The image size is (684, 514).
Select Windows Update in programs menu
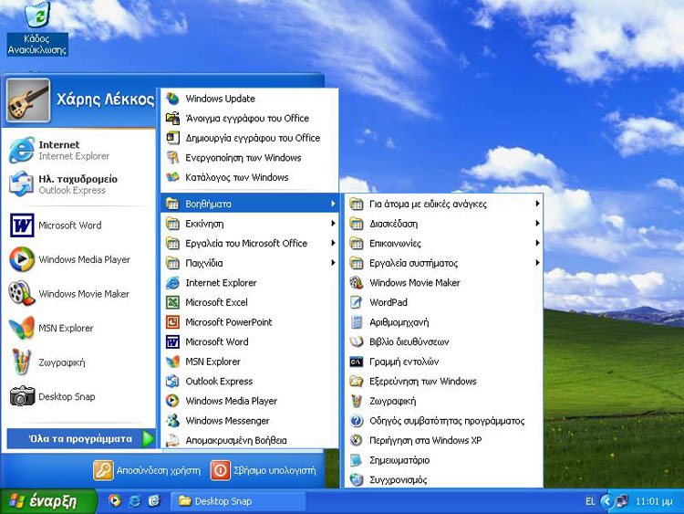pyautogui.click(x=250, y=99)
